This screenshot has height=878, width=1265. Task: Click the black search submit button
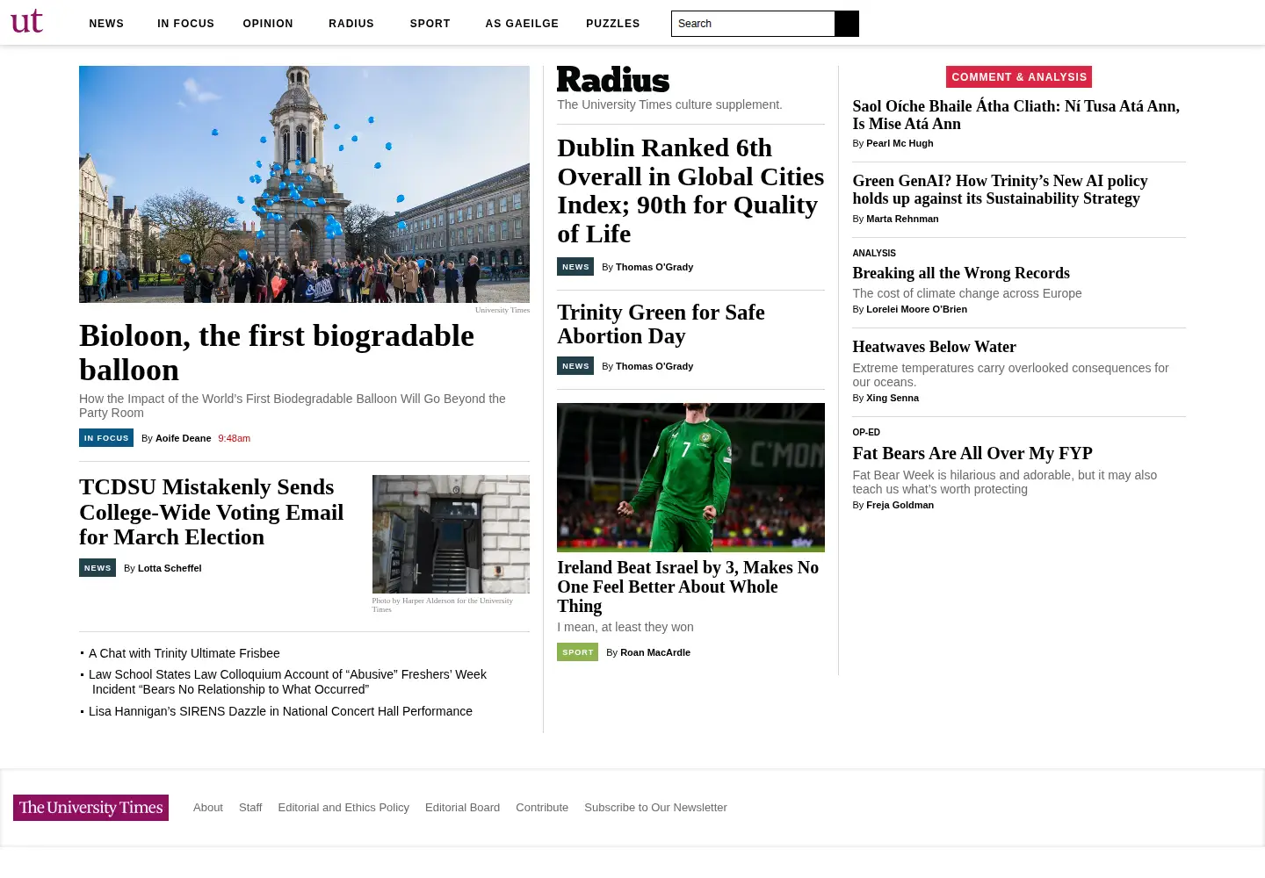point(847,24)
